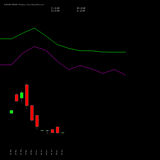160x160 pixels.
Task: Click the small red candle above 04 Jun
Action: [52, 131]
